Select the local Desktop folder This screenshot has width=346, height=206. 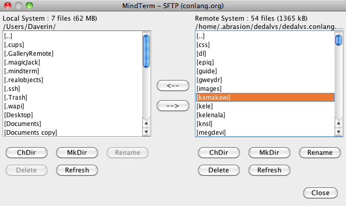(73, 115)
